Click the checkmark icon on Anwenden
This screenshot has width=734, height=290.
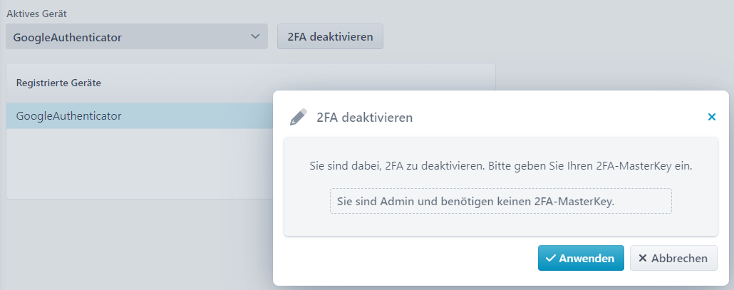(551, 258)
